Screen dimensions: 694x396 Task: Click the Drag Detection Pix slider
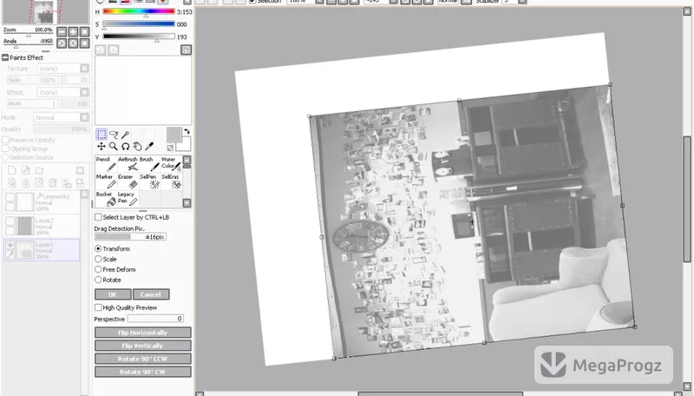pyautogui.click(x=131, y=237)
